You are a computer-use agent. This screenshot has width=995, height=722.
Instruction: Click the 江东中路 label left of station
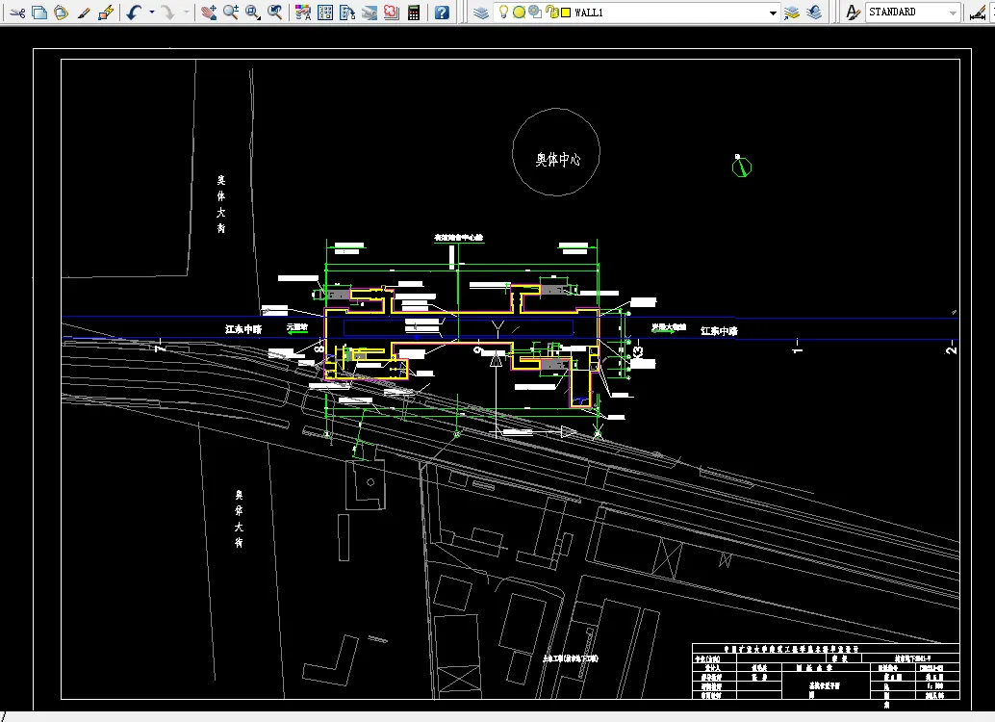coord(243,329)
